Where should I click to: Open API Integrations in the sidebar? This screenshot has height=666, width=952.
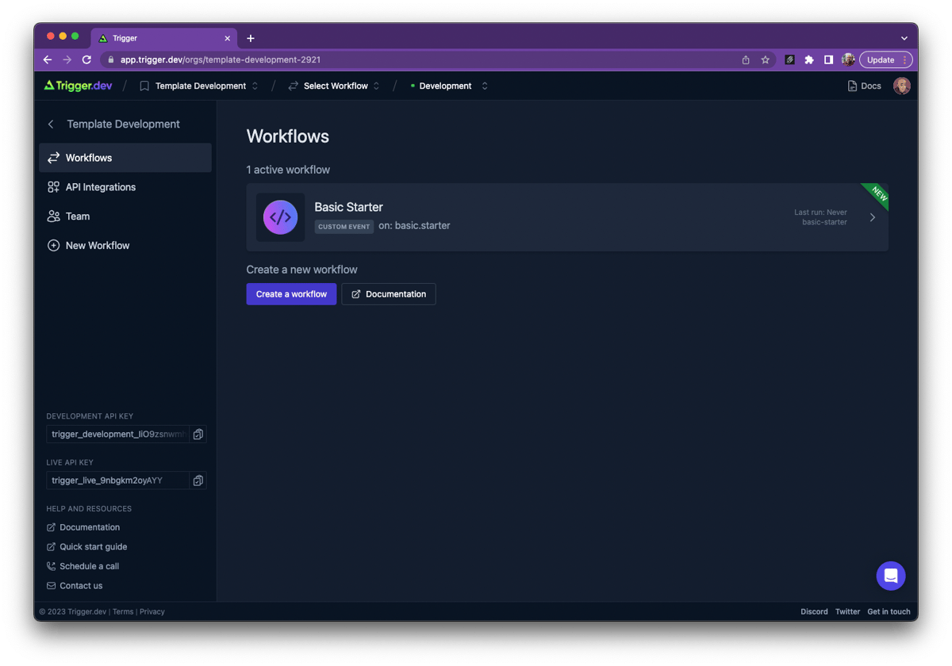[125, 187]
